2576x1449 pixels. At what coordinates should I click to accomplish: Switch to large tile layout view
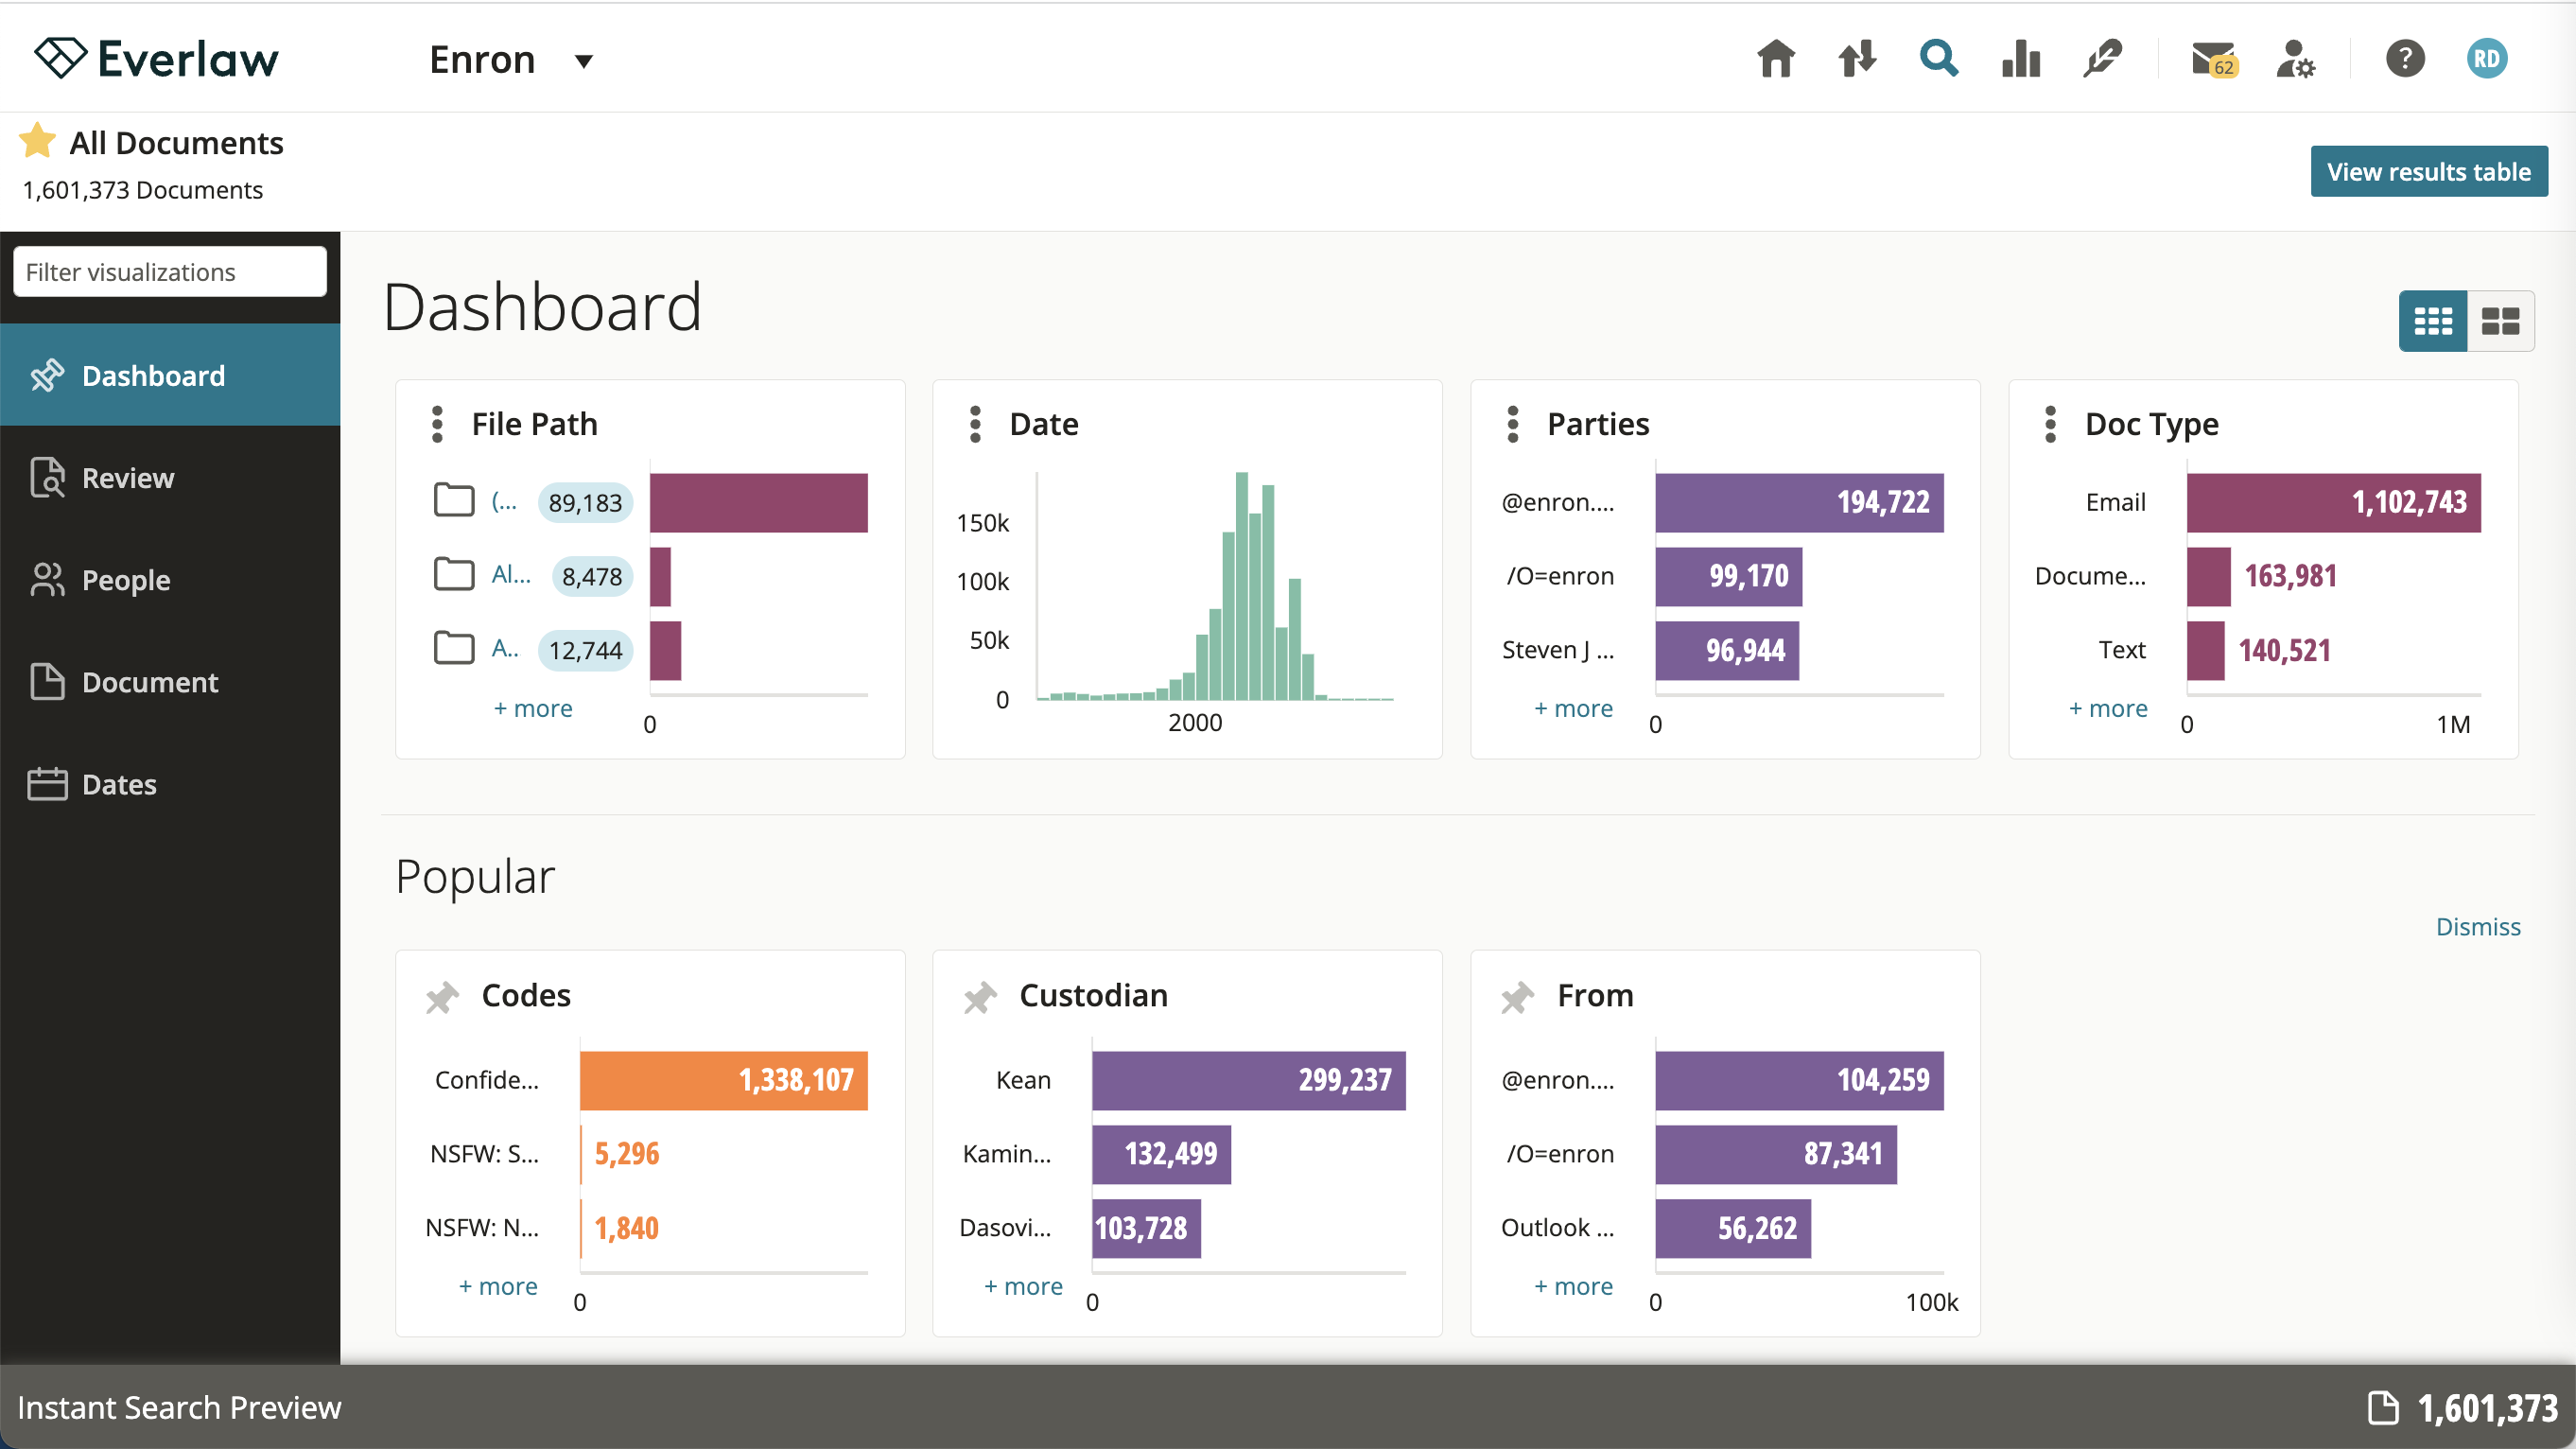pos(2500,321)
